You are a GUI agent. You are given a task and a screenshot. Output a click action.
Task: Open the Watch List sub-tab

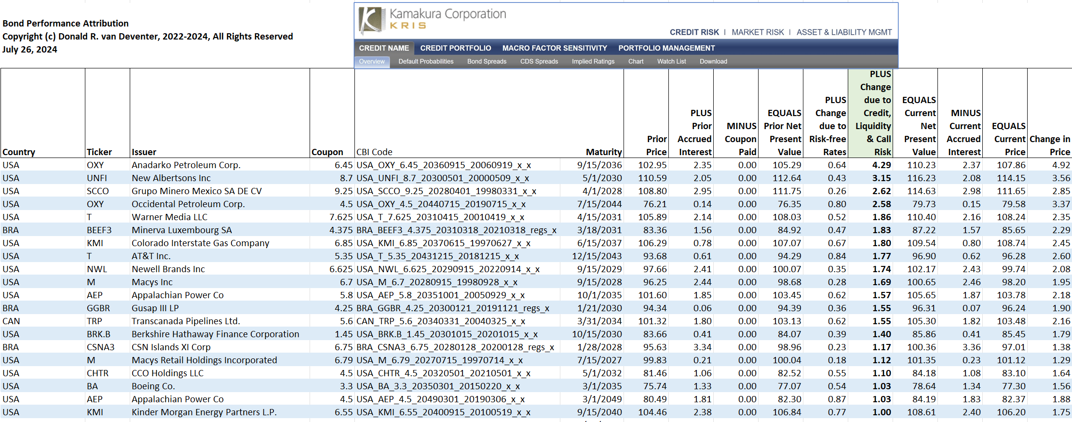tap(671, 62)
